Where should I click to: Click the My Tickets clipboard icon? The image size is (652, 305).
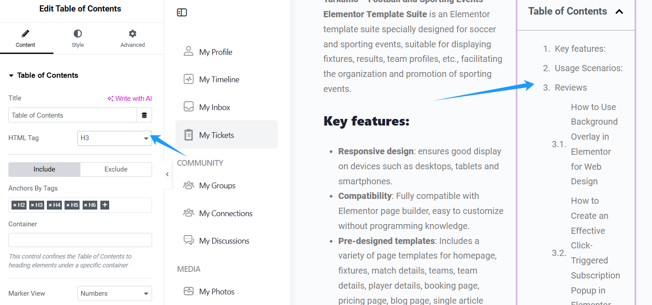coord(189,134)
